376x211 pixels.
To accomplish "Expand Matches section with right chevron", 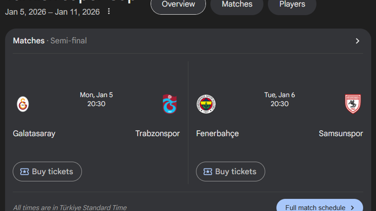I will click(x=357, y=41).
